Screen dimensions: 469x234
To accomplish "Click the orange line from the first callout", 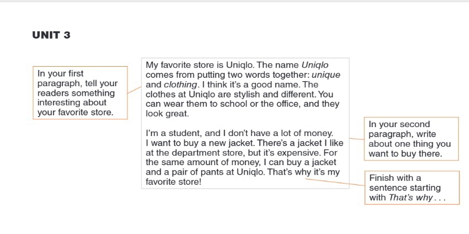I will point(134,90).
